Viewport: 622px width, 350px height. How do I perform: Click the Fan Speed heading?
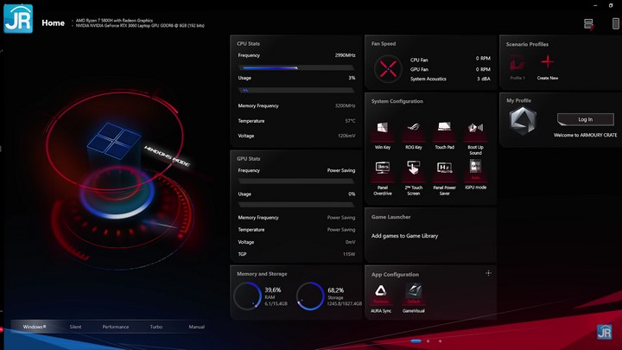coord(384,44)
